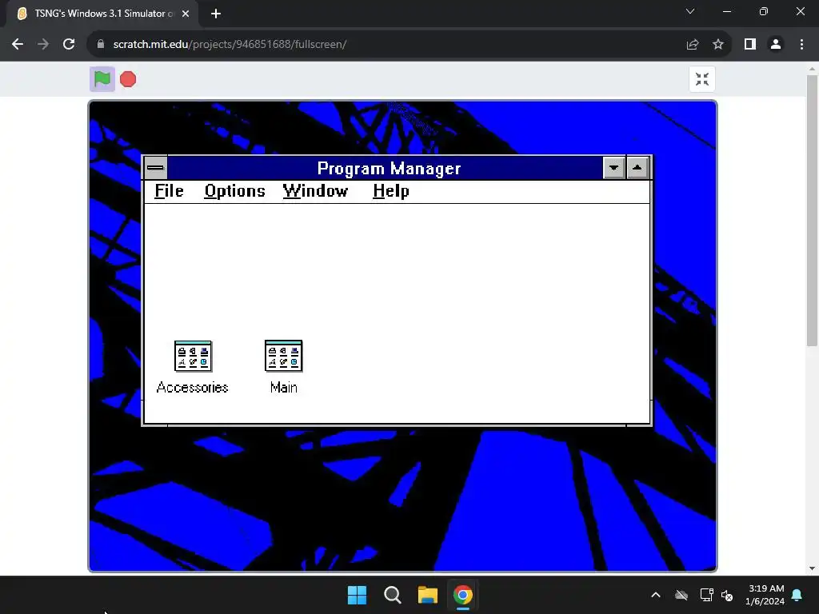Open the clock showing 3:19 AM
Viewport: 819px width, 614px height.
coord(765,595)
